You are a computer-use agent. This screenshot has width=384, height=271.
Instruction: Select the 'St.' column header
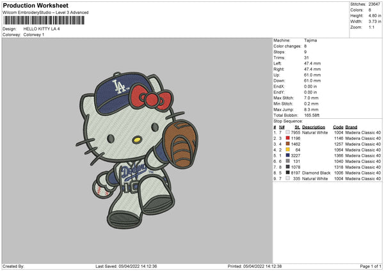click(298, 127)
